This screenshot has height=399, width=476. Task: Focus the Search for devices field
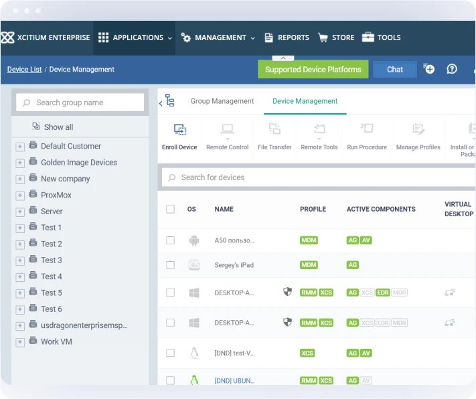[x=319, y=177]
